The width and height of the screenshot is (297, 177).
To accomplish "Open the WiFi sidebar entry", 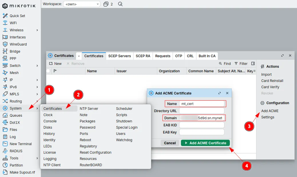I will pos(13,23).
